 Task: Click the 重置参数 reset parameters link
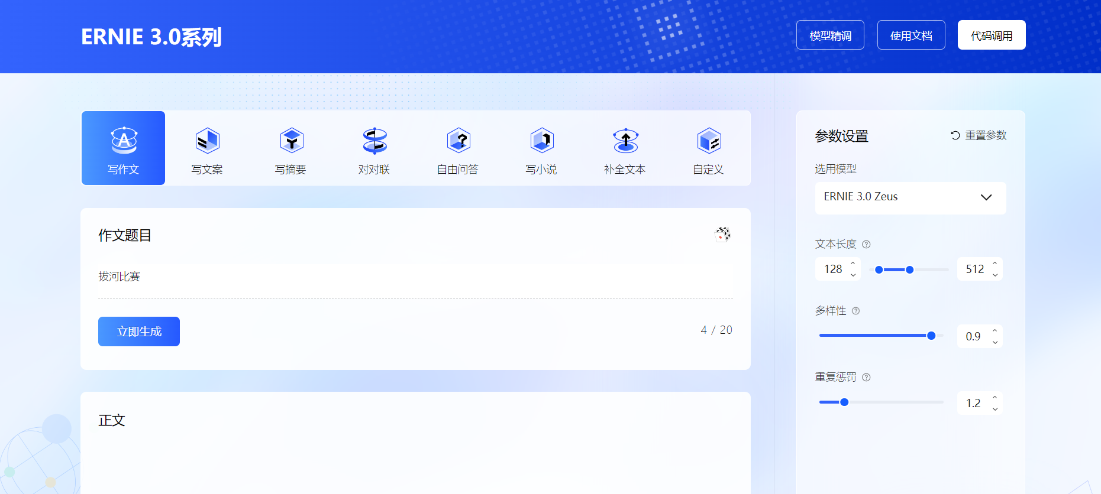pyautogui.click(x=979, y=135)
